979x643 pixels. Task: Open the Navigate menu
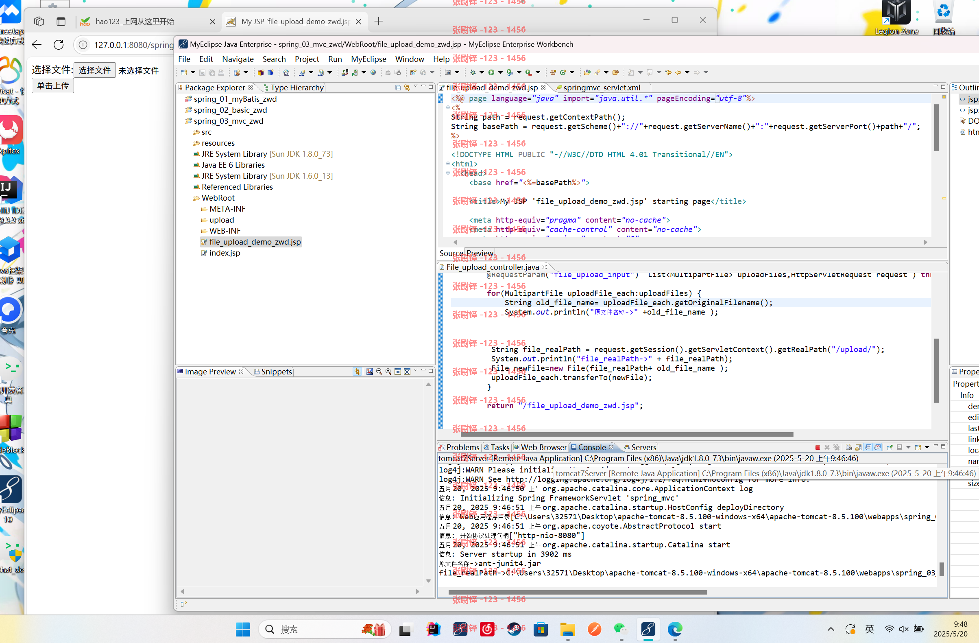(x=238, y=59)
